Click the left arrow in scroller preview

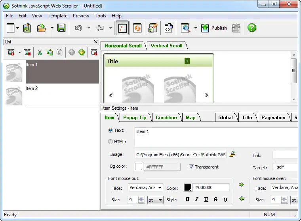[x=111, y=95]
